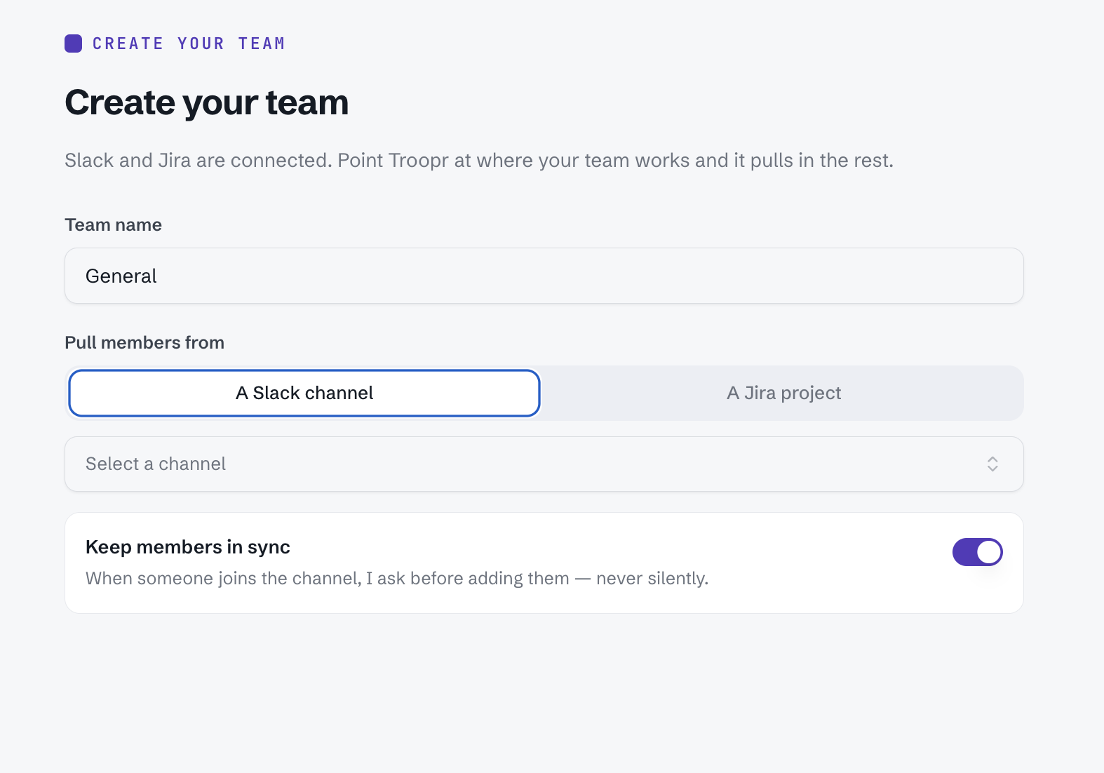1104x773 pixels.
Task: Click the Select a channel placeholder text
Action: tap(156, 464)
